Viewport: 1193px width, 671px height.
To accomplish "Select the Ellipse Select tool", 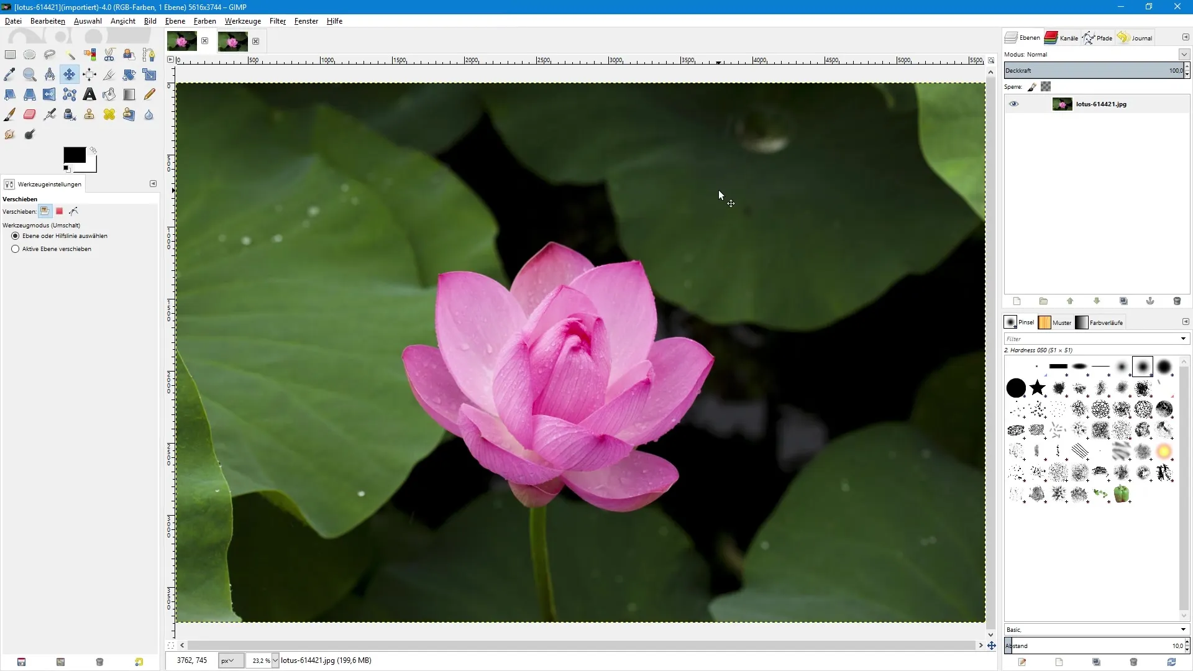I will click(x=30, y=55).
